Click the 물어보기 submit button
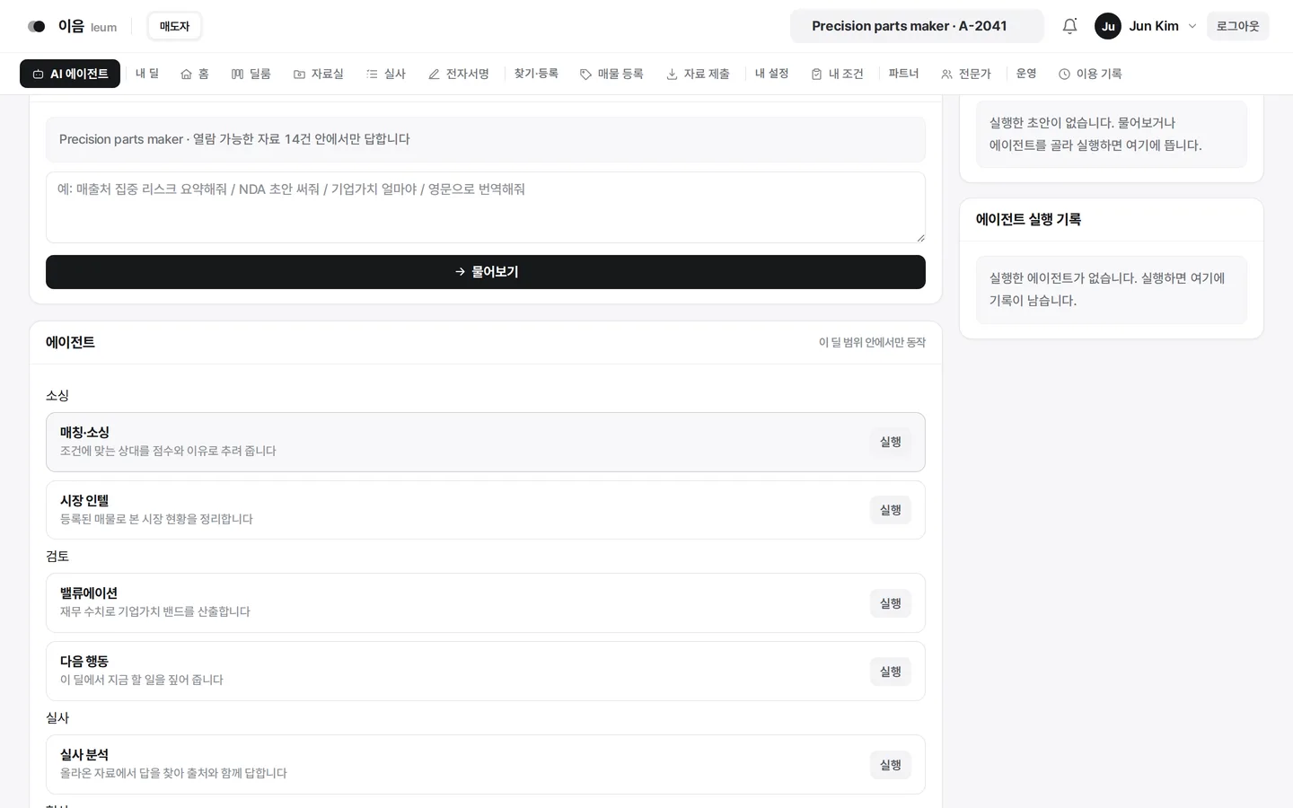Image resolution: width=1293 pixels, height=808 pixels. click(486, 272)
